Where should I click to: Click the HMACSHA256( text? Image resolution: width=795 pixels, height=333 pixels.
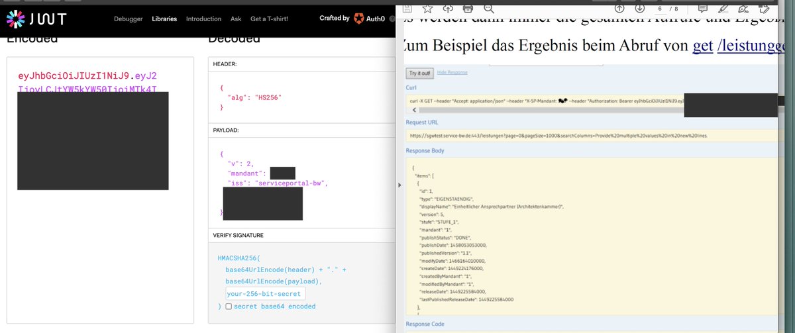click(240, 258)
